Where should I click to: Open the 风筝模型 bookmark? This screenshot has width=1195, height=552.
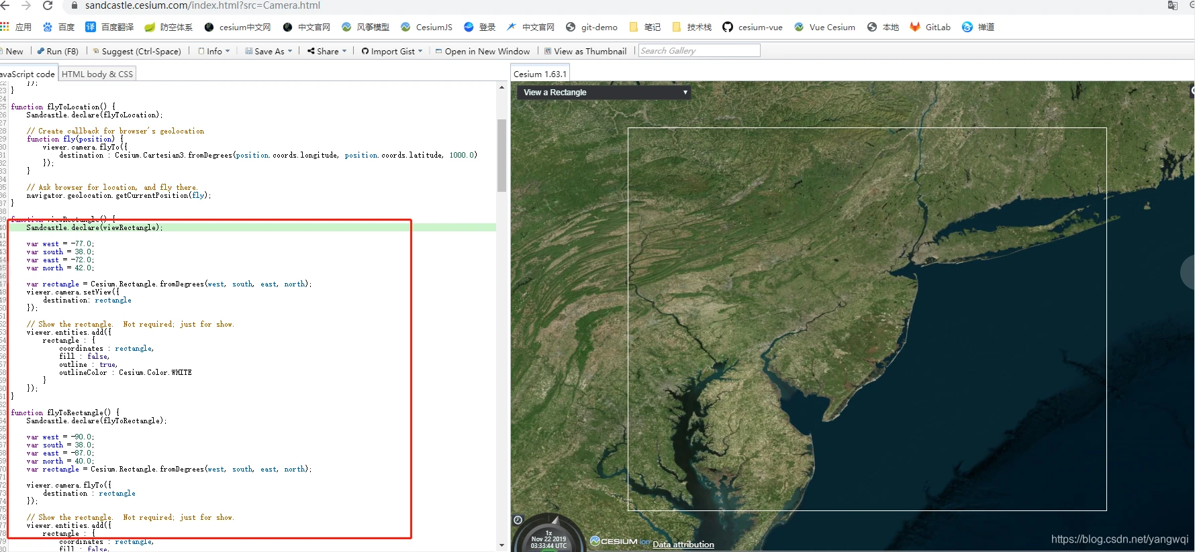365,27
